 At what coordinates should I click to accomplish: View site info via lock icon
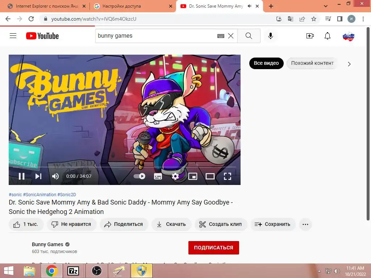click(x=46, y=19)
